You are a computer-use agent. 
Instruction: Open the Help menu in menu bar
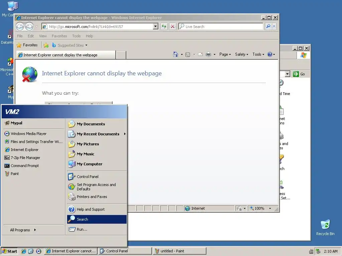(89, 36)
